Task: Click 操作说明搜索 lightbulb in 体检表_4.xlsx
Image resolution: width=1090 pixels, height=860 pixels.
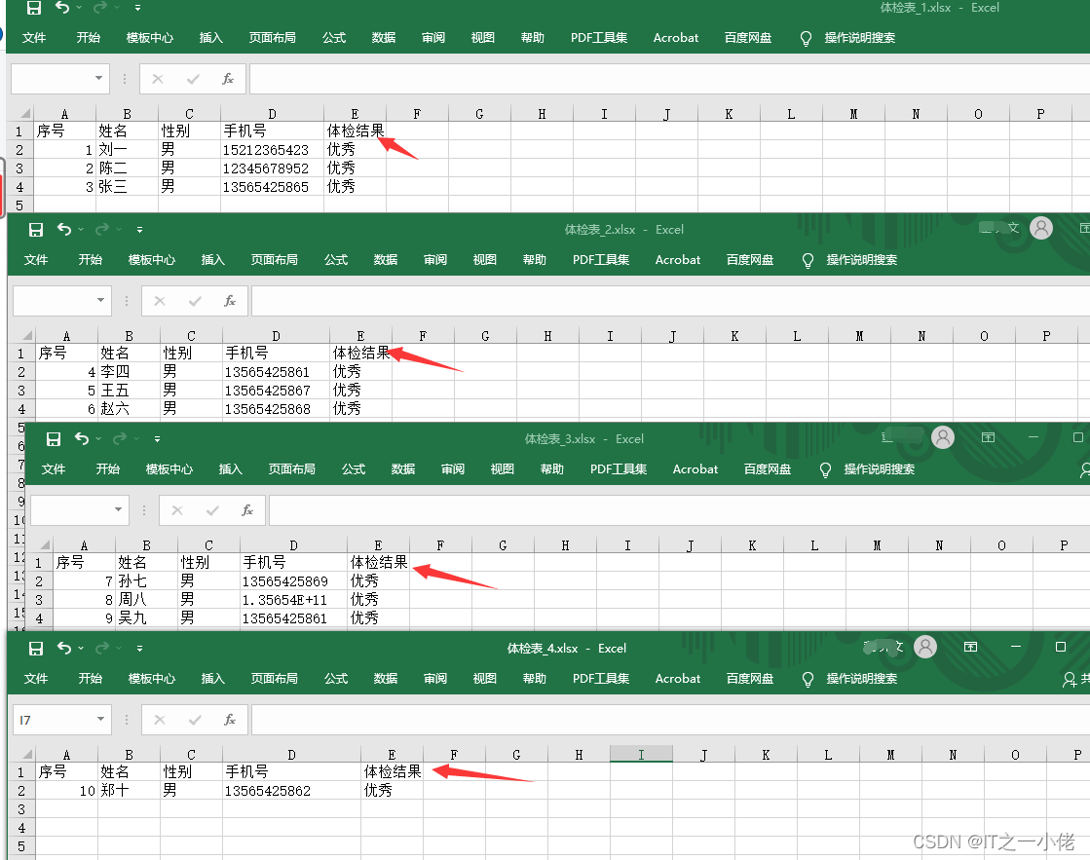Action: (808, 679)
